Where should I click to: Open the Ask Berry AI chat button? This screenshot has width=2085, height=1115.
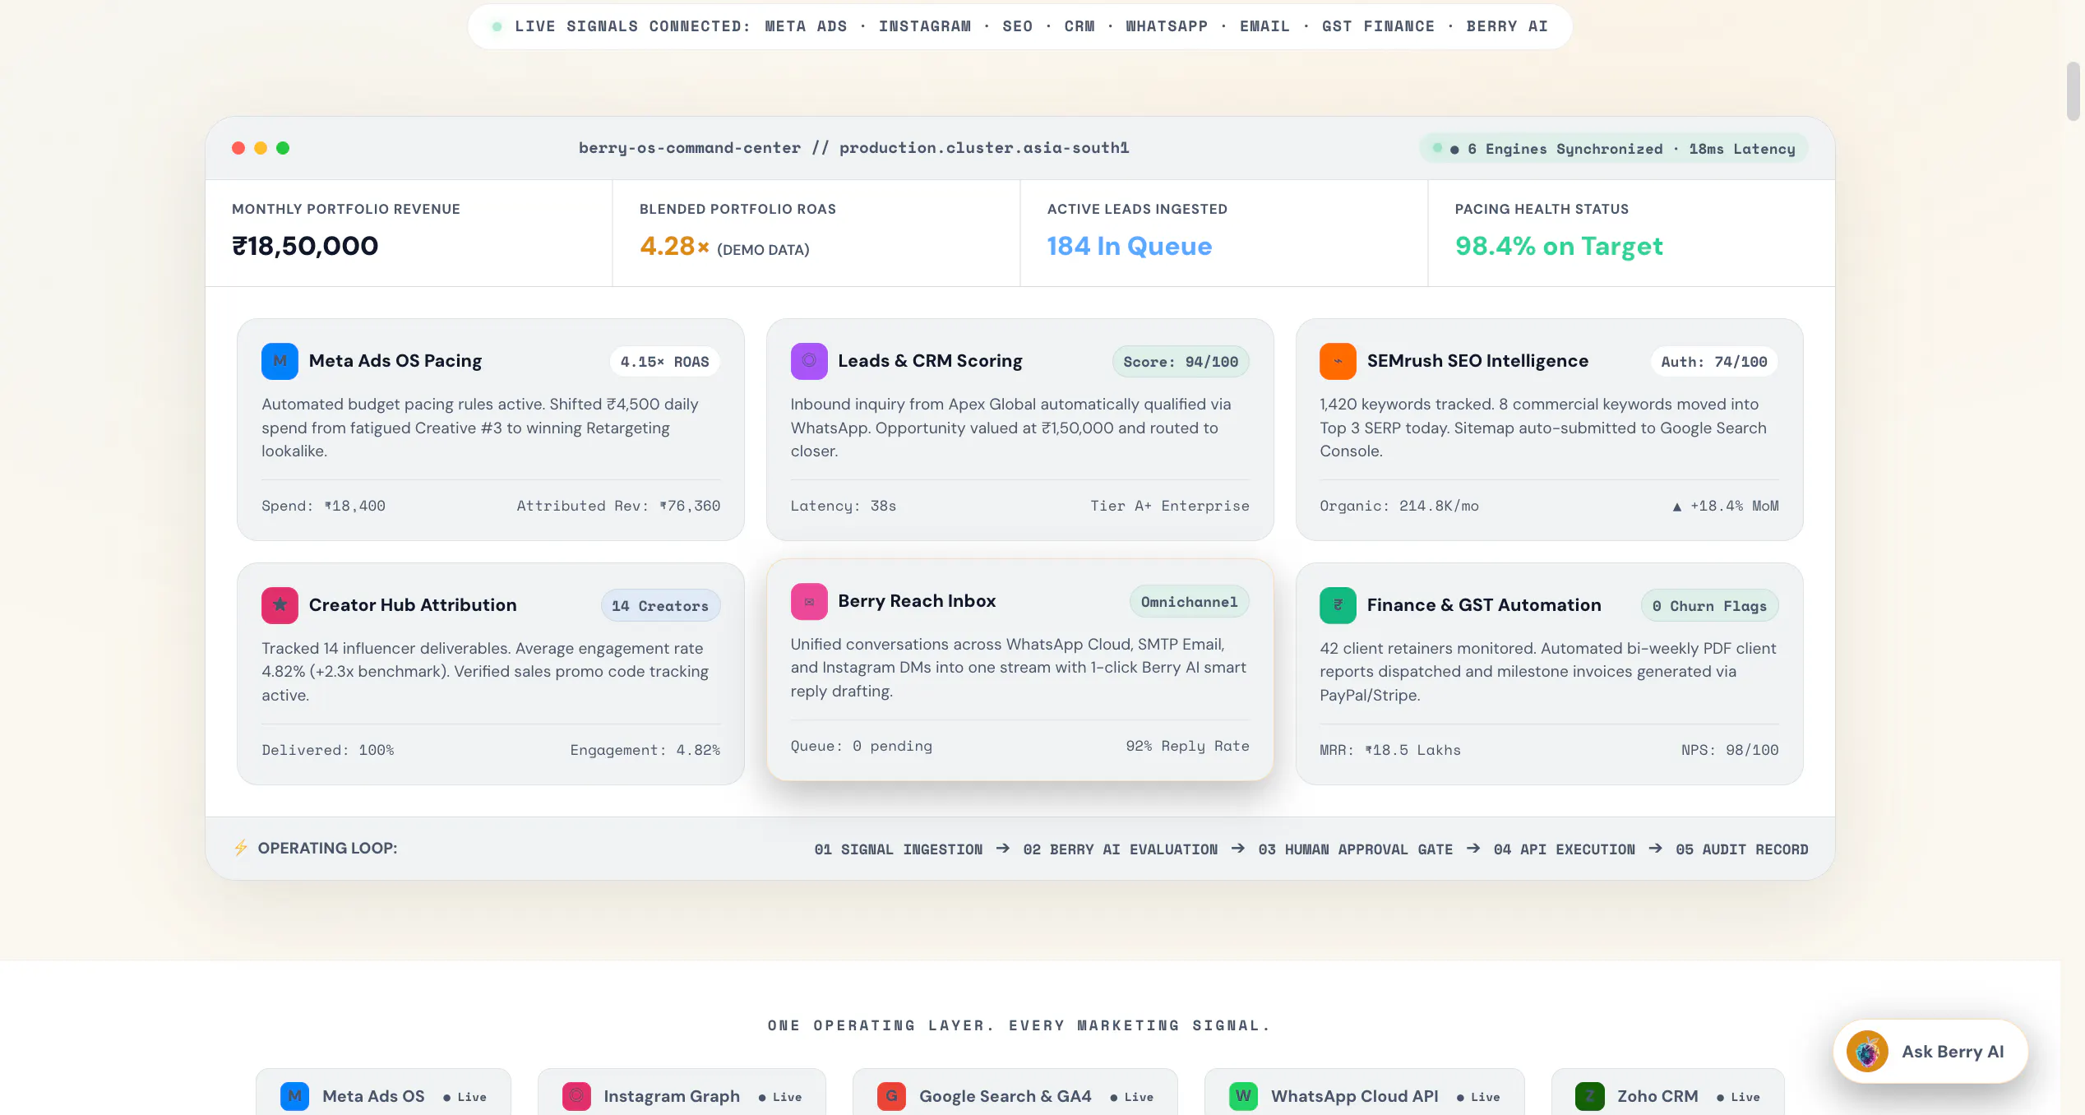pyautogui.click(x=1930, y=1052)
